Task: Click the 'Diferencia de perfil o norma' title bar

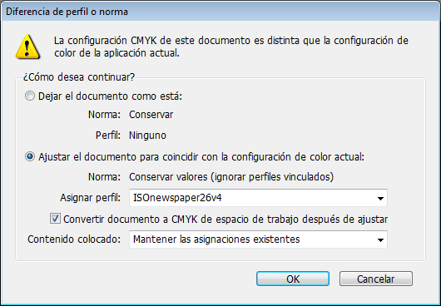Action: 220,12
